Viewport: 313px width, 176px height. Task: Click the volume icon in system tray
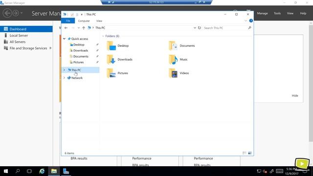[265, 171]
